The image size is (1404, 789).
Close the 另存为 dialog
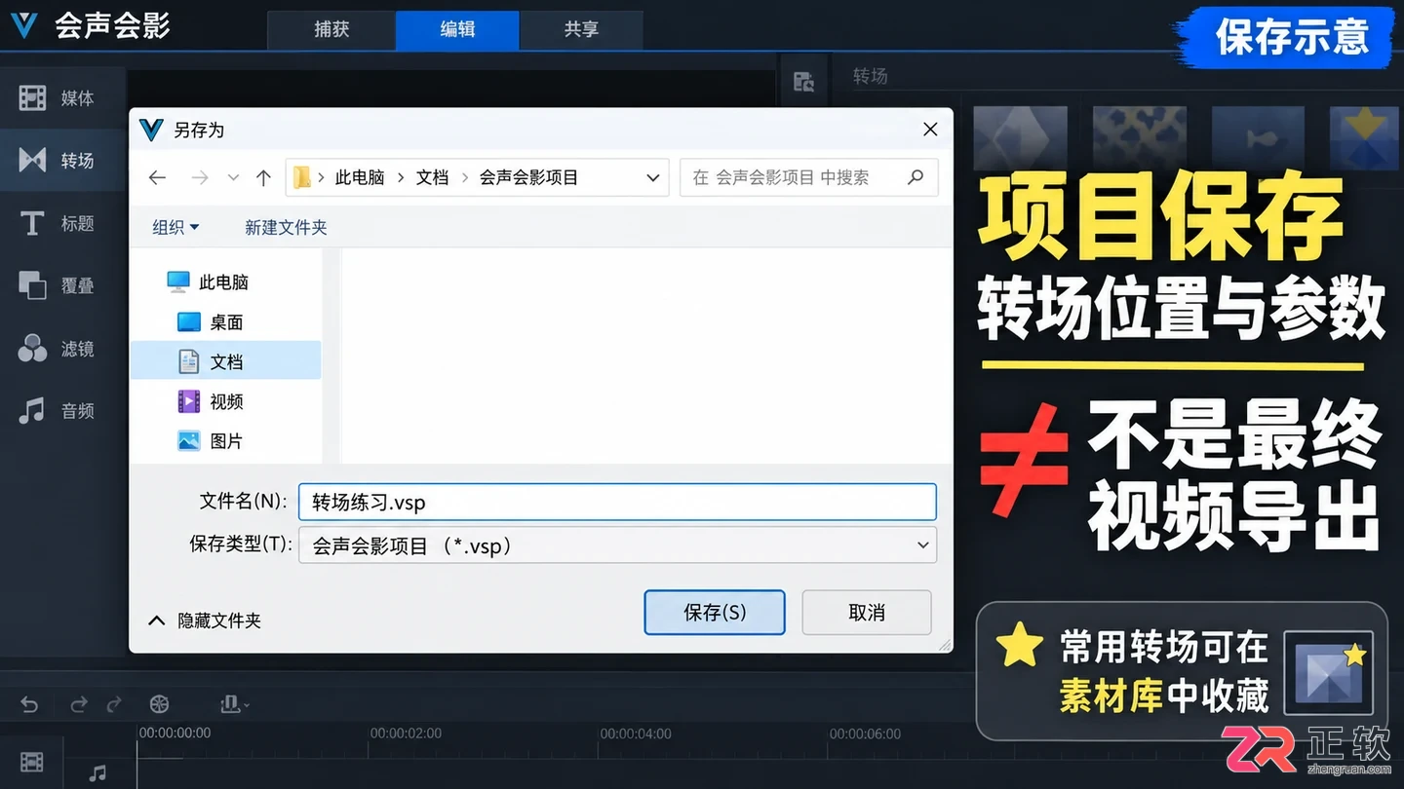(x=930, y=129)
